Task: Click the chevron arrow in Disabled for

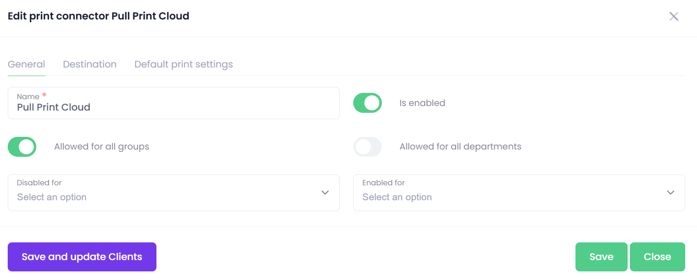Action: click(325, 193)
